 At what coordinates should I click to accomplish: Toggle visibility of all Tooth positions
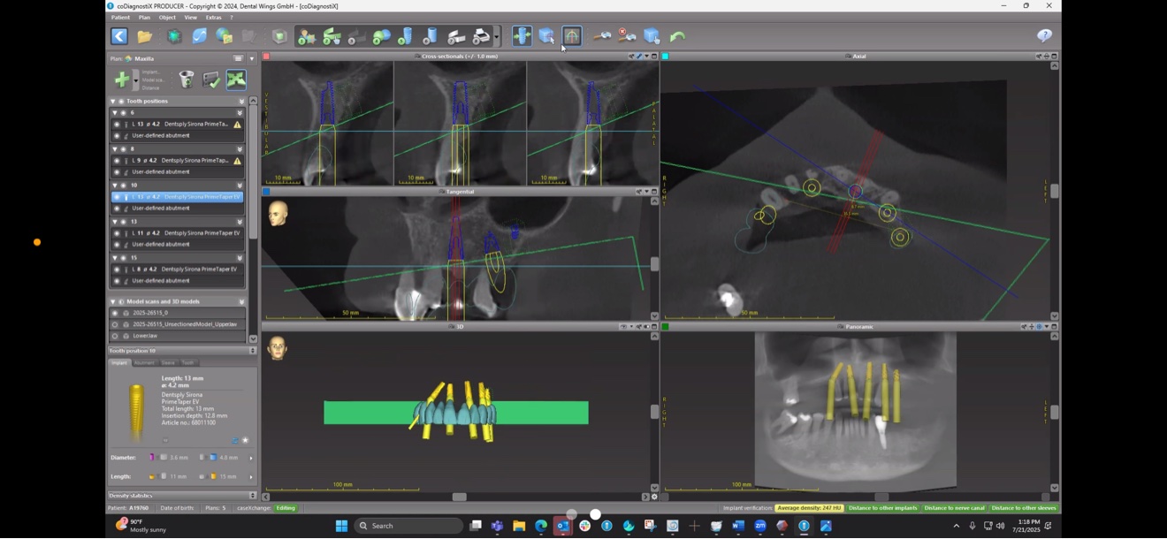(x=121, y=102)
